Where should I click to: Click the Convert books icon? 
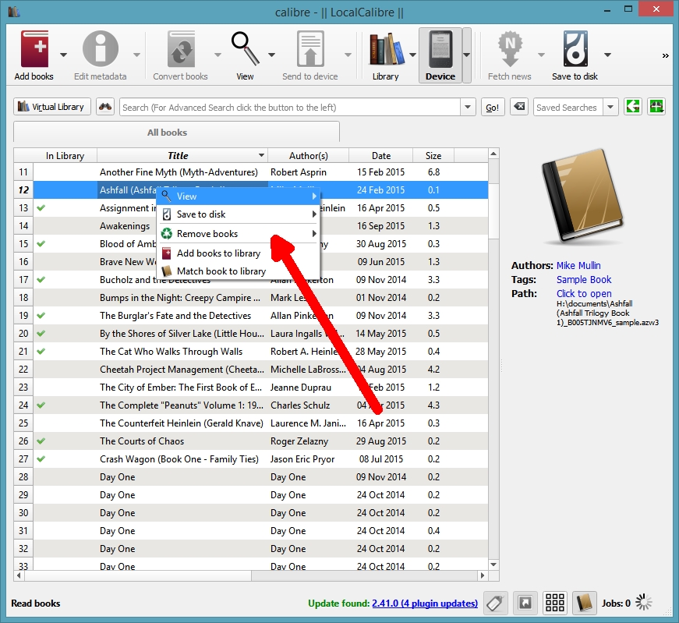181,49
